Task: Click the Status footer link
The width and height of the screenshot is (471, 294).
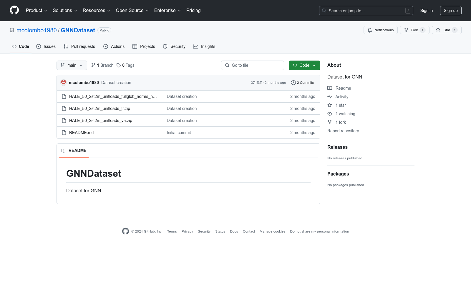Action: click(x=220, y=231)
